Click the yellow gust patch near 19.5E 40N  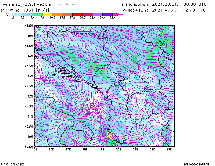(x=109, y=135)
